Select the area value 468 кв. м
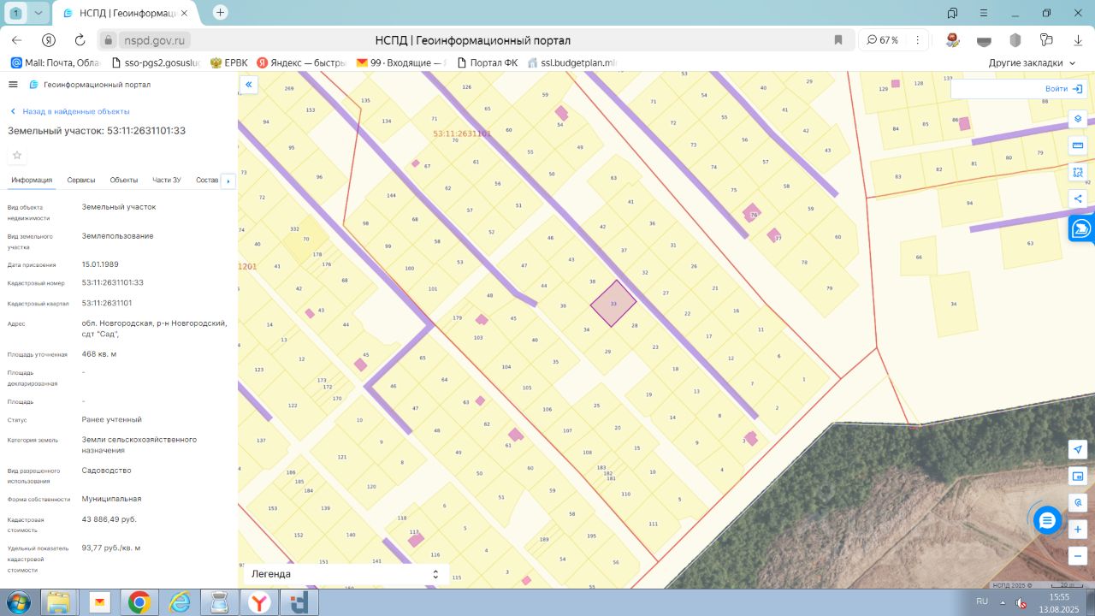Image resolution: width=1095 pixels, height=616 pixels. 99,354
